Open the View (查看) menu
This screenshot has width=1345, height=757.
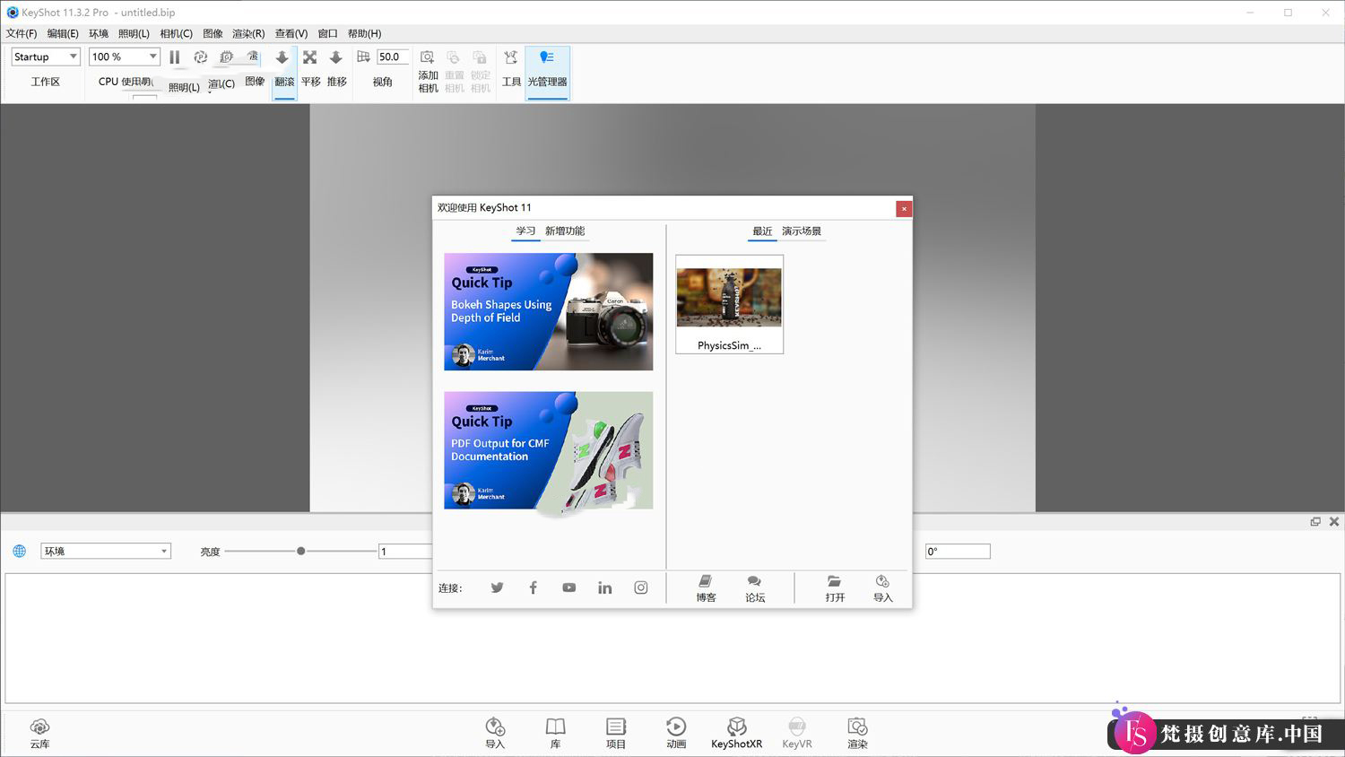click(291, 33)
